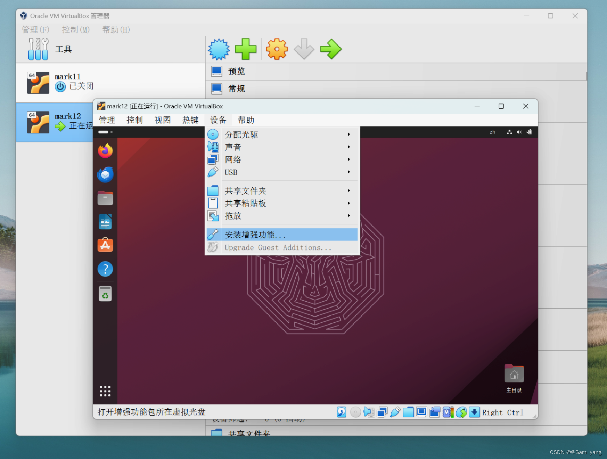Click the hard disk activity status bar icon
607x459 pixels.
[x=342, y=412]
